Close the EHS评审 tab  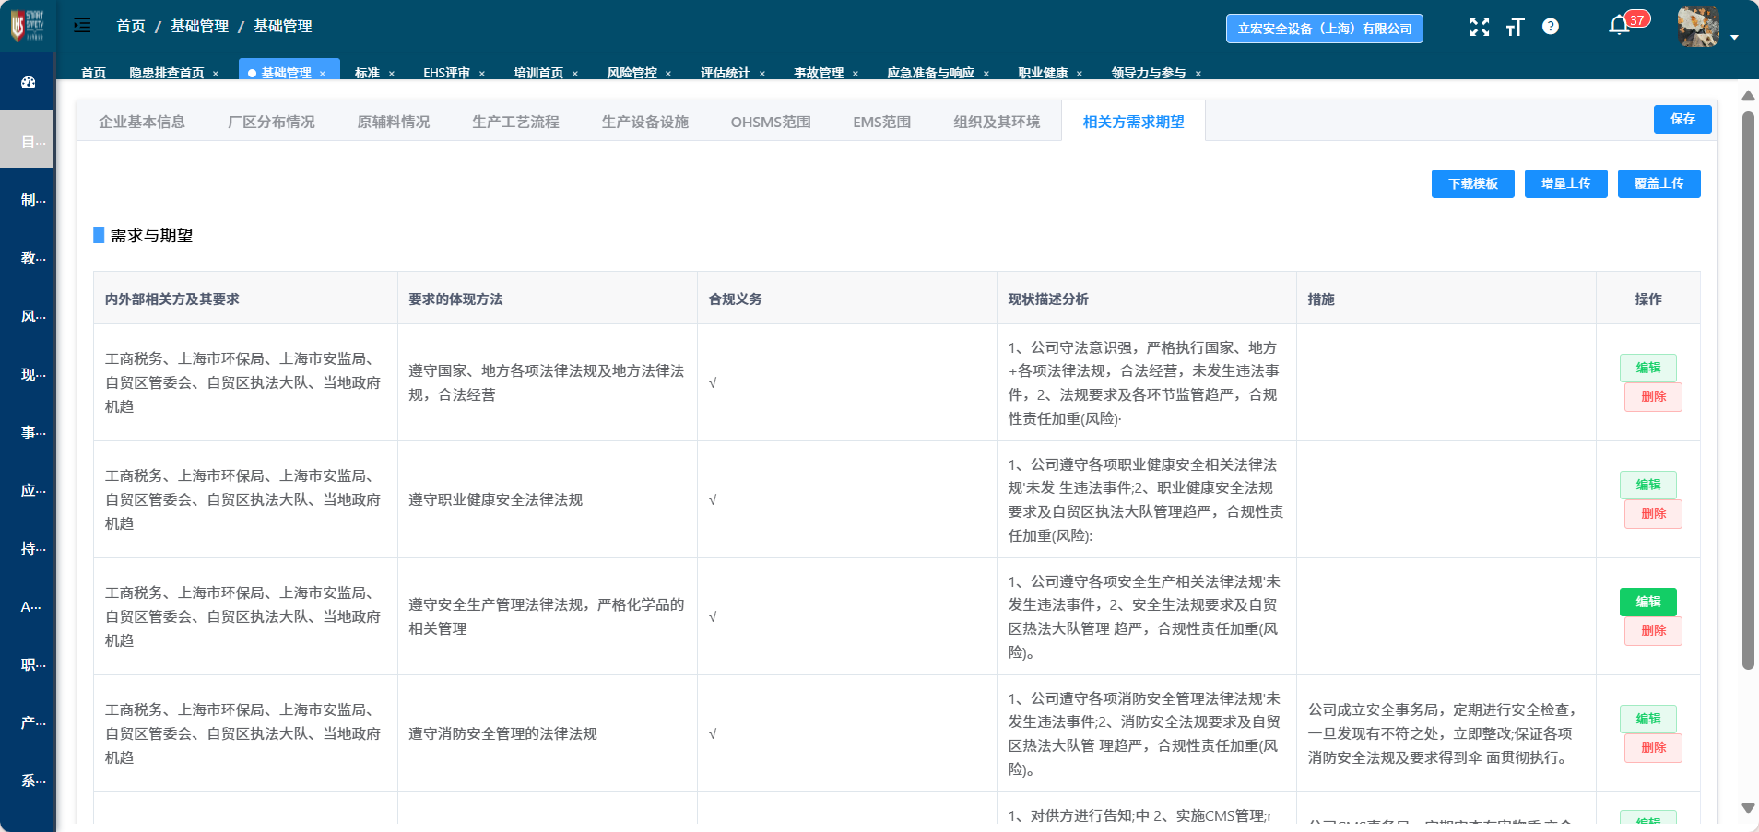(x=482, y=74)
